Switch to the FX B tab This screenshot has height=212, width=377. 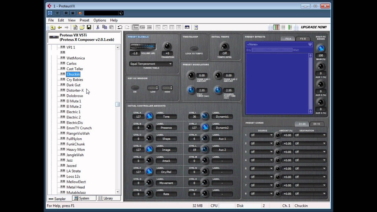pos(303,39)
